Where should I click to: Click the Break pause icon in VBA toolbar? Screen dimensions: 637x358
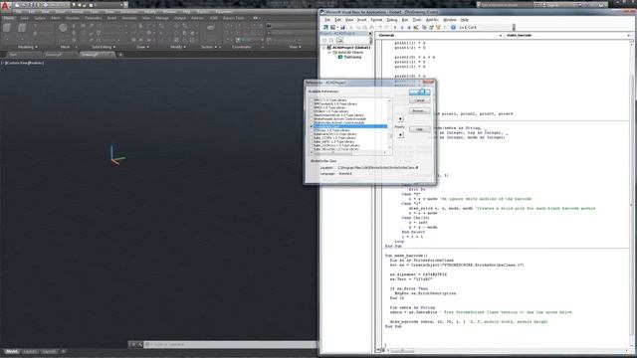(402, 27)
